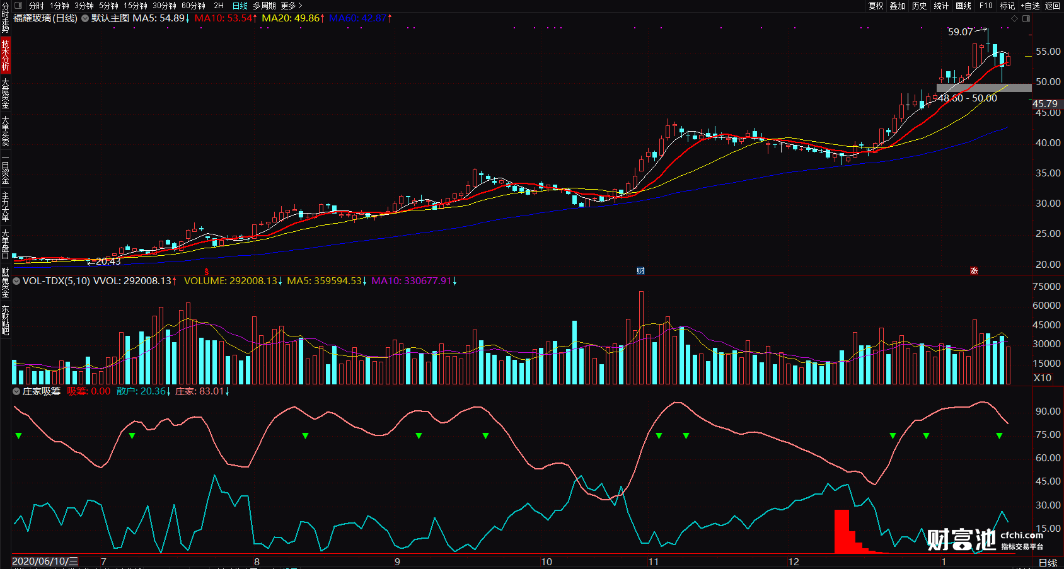Viewport: 1064px width, 569px height.
Task: Open the 财富资金 sidebar tab
Action: [5, 282]
